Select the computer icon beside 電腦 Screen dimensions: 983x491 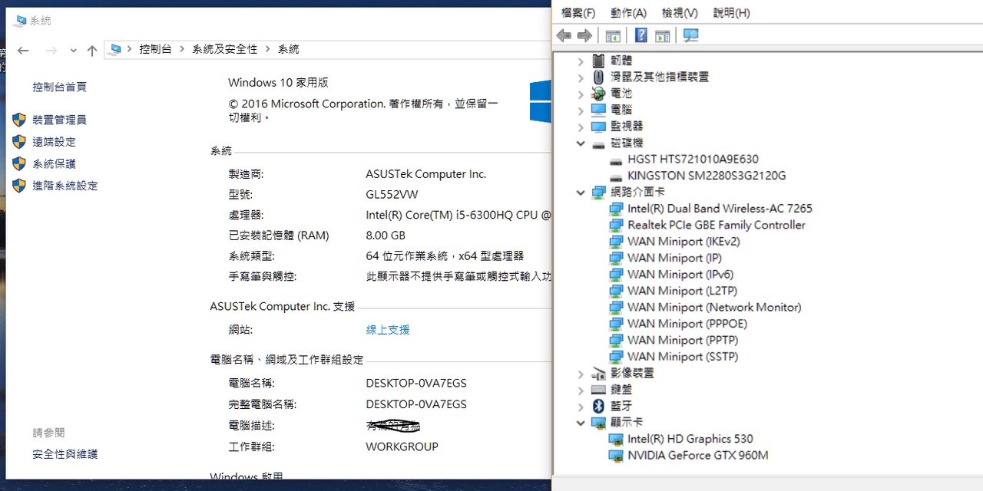click(x=599, y=110)
